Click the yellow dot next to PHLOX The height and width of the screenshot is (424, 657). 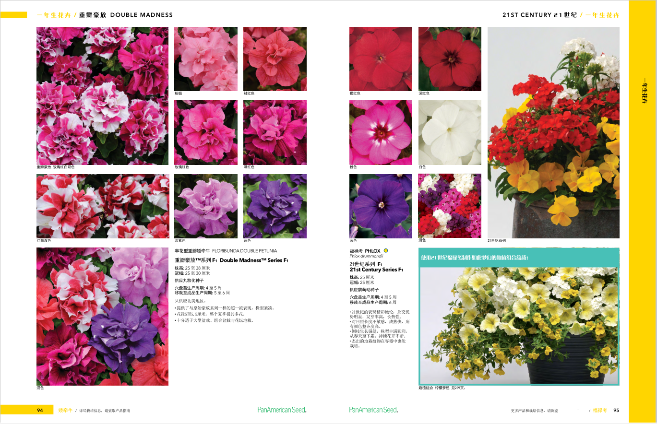tap(386, 250)
